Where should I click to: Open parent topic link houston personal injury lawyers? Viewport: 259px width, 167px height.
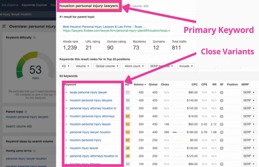27,117
